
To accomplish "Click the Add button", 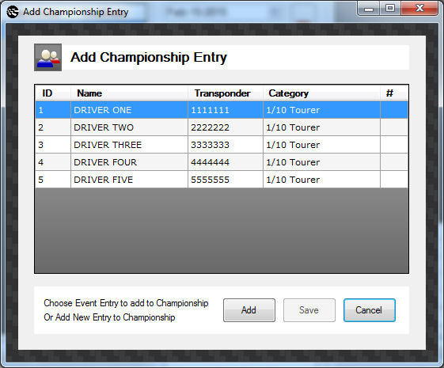I will pyautogui.click(x=249, y=310).
